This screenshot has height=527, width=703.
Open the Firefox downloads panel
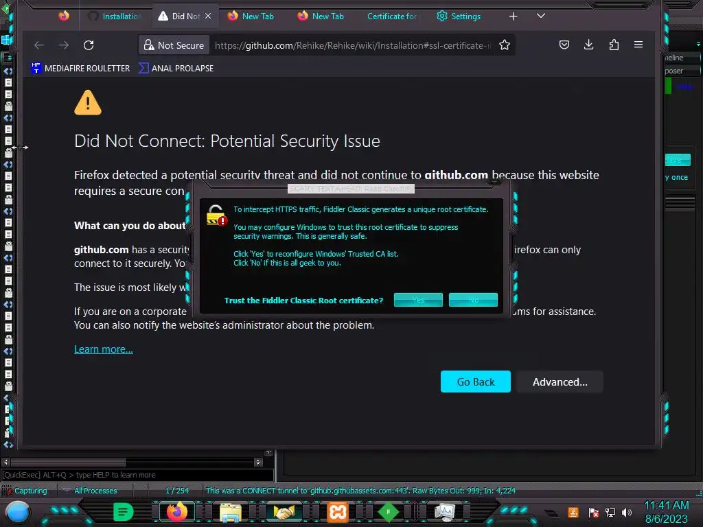[x=588, y=45]
